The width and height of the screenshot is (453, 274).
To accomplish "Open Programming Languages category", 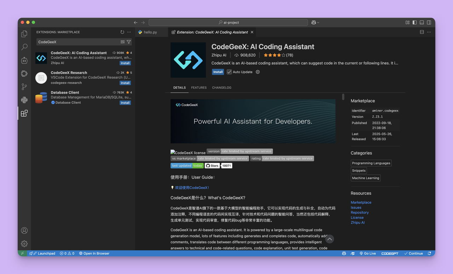I will [371, 163].
